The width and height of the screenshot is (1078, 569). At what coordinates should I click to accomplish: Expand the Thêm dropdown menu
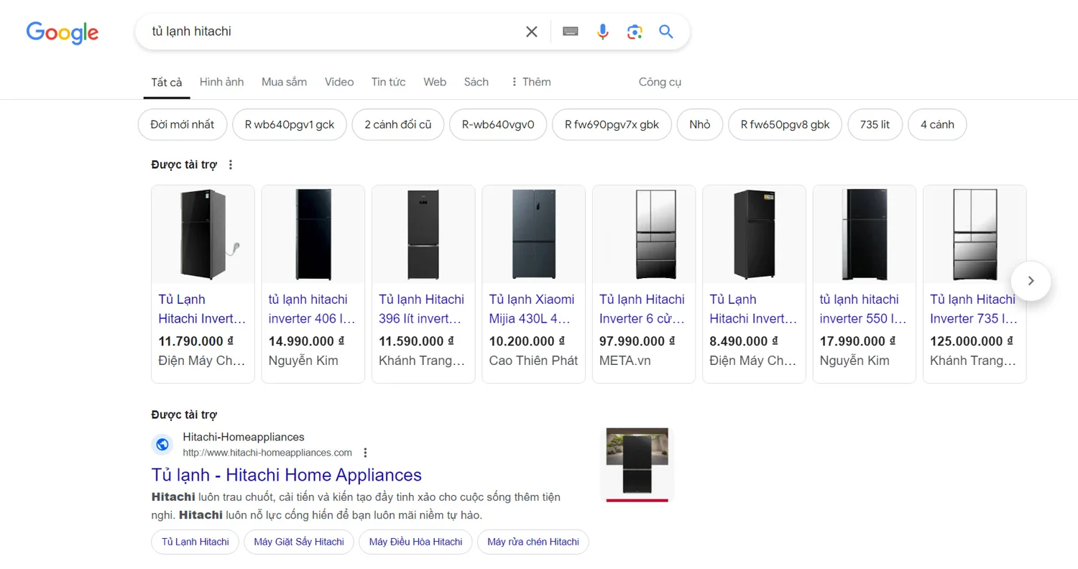[x=530, y=82]
